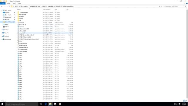Expand This PC tree node arrow
This screenshot has width=188, height=106.
[x=1, y=33]
